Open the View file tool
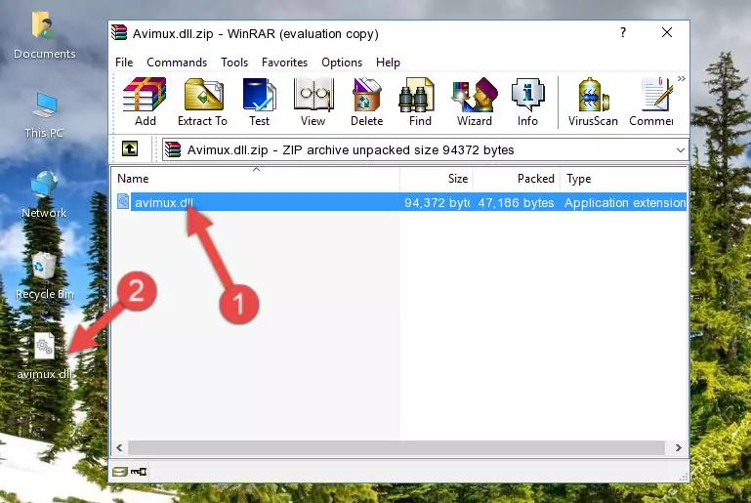Image resolution: width=751 pixels, height=503 pixels. tap(313, 102)
